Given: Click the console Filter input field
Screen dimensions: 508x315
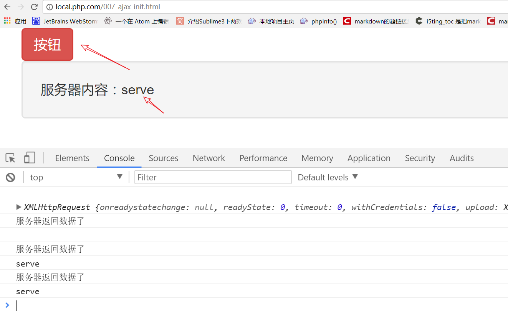Looking at the screenshot, I should 213,177.
